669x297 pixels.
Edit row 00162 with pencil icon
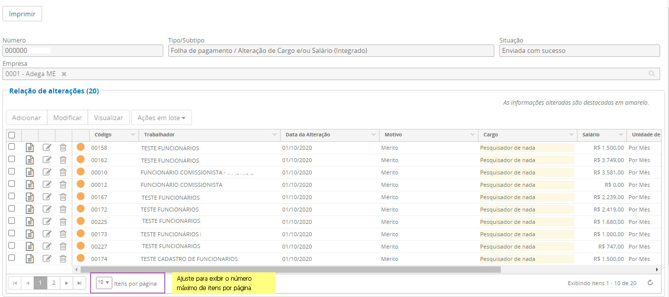point(47,159)
